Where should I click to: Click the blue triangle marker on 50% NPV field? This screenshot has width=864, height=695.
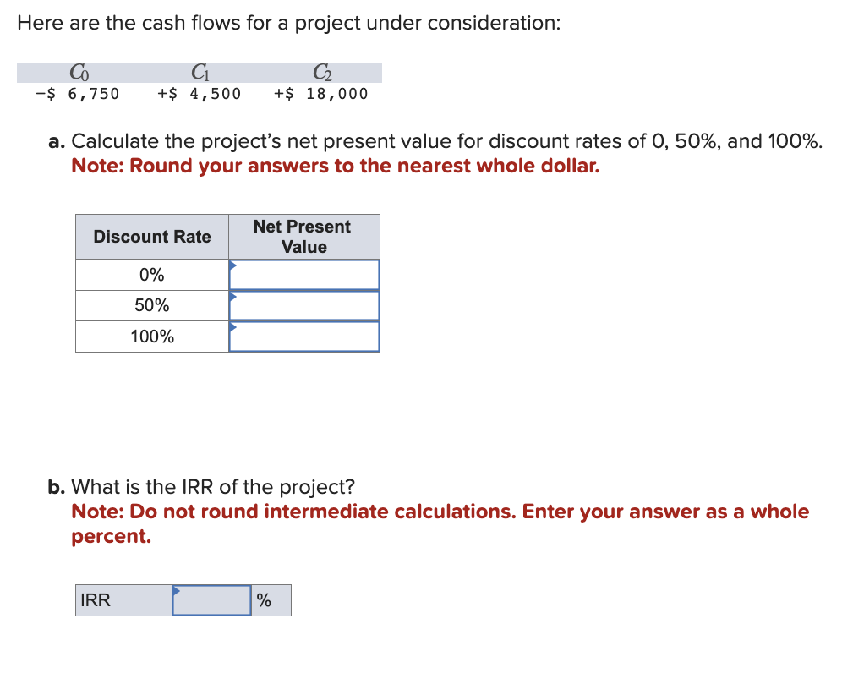232,298
